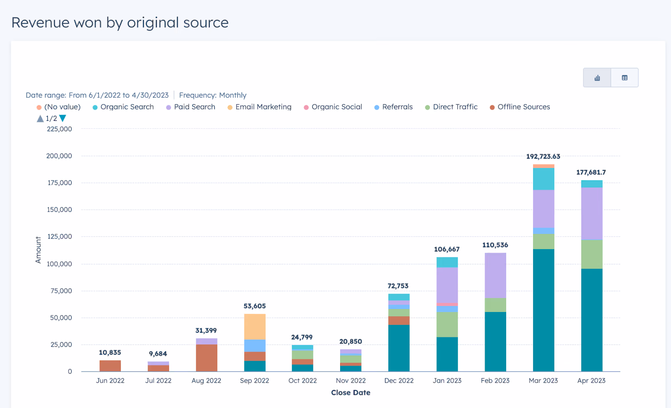671x408 pixels.
Task: Click the Feb 2023 axis label
Action: 495,381
